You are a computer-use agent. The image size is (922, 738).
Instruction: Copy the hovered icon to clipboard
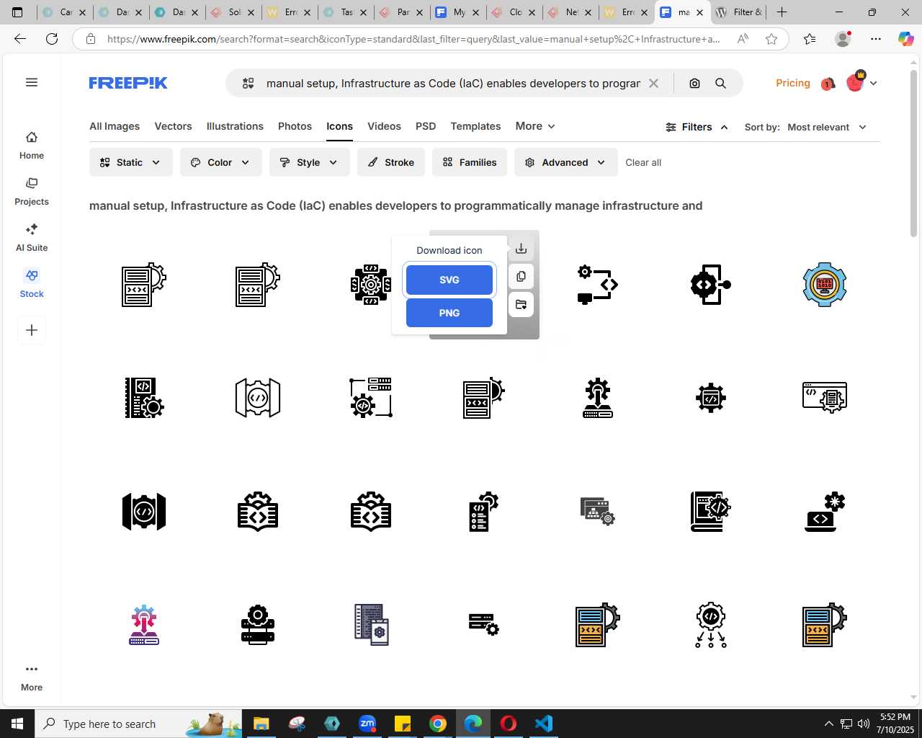(521, 277)
